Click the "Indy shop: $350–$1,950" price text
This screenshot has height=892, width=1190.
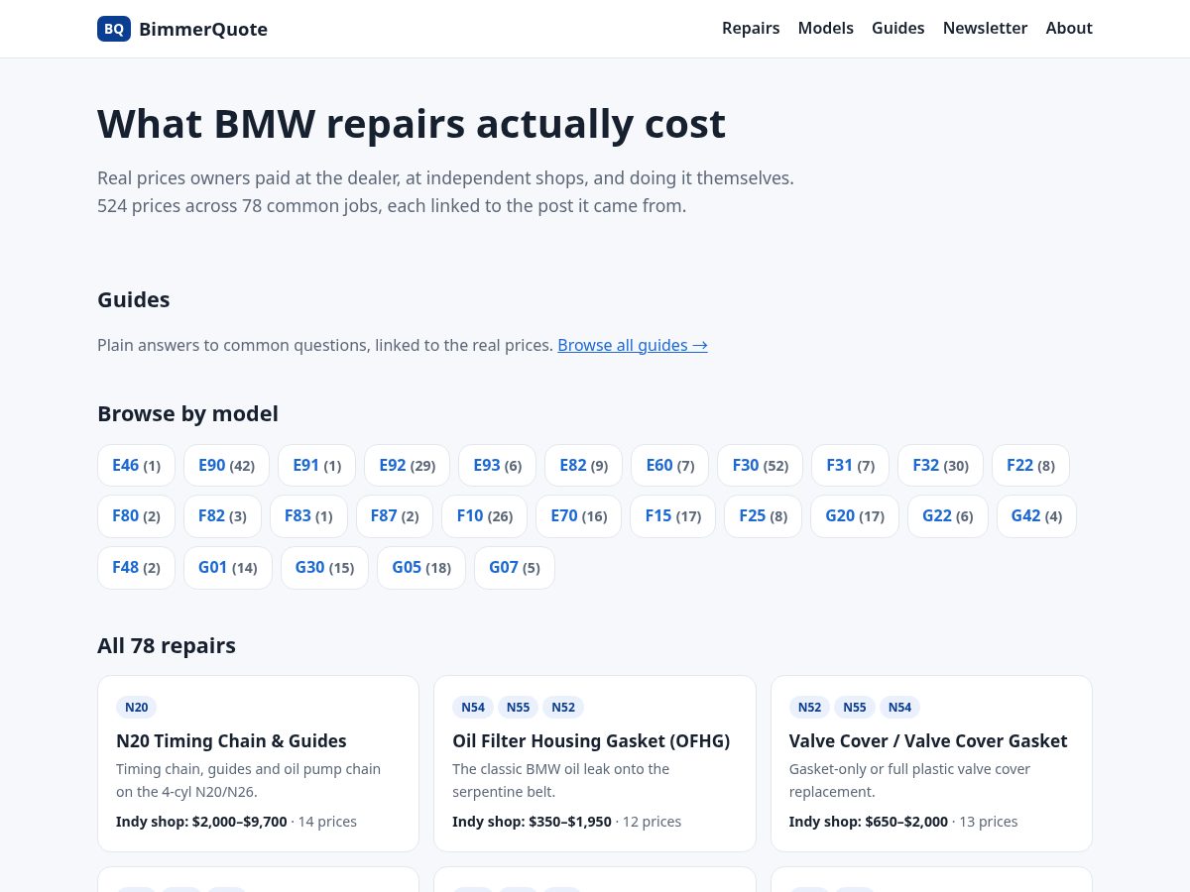click(532, 822)
